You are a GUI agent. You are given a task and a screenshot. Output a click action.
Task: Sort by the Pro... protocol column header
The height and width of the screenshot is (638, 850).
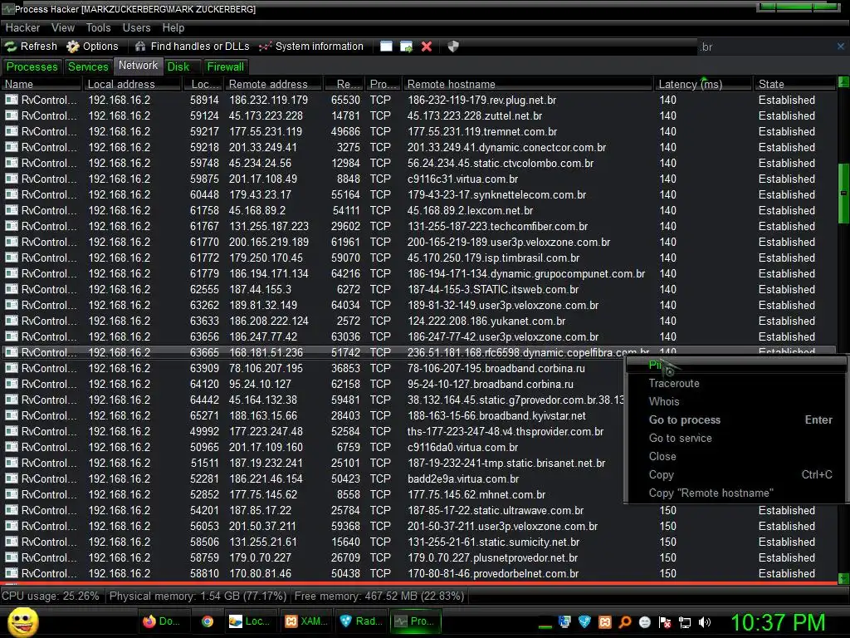pos(383,84)
